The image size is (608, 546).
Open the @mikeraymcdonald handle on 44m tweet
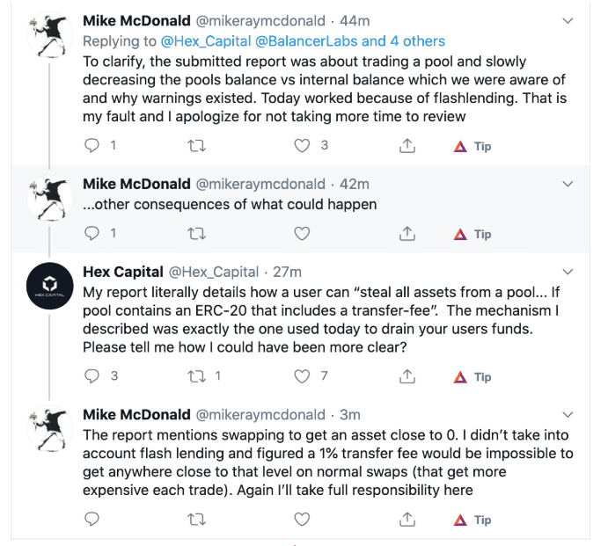click(260, 21)
